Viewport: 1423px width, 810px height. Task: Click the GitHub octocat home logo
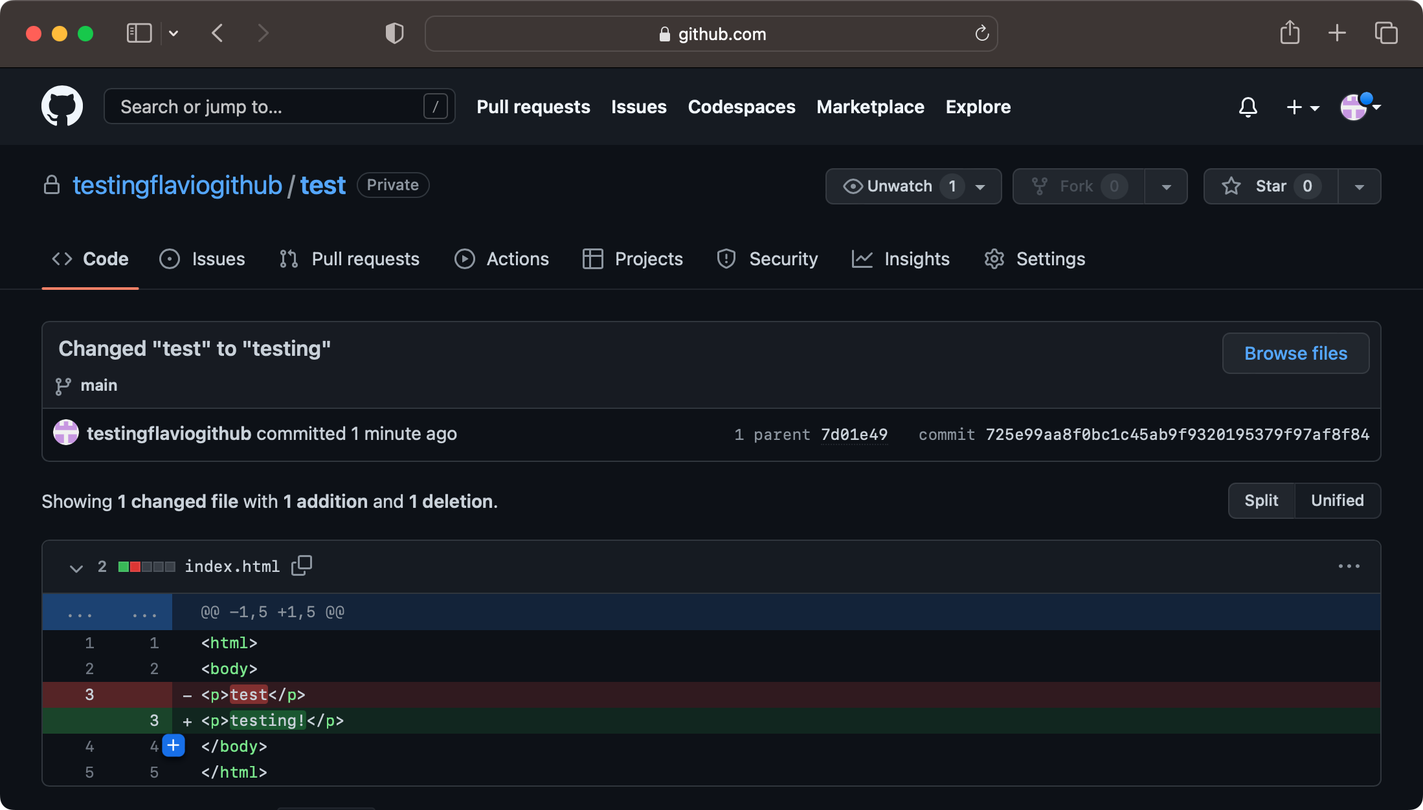[62, 106]
